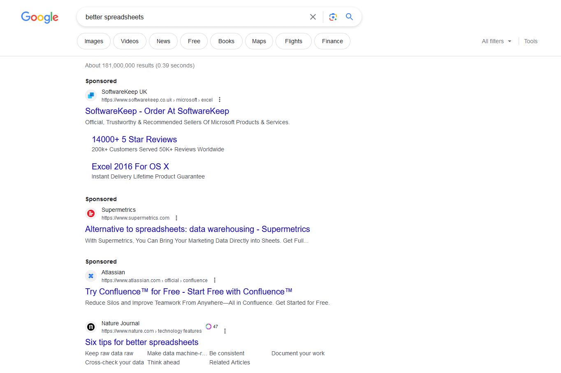Jump to Be consistent section
The width and height of the screenshot is (561, 373).
pyautogui.click(x=227, y=353)
